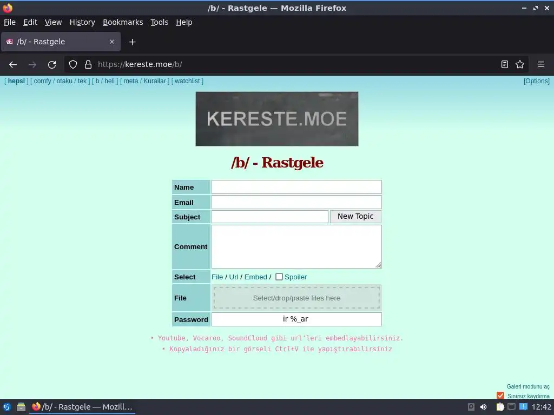Image resolution: width=554 pixels, height=415 pixels.
Task: Click the forward navigation arrow
Action: [x=32, y=65]
